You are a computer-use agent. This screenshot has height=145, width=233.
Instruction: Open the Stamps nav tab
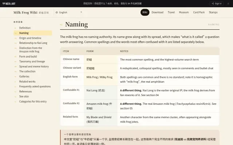[213, 12]
